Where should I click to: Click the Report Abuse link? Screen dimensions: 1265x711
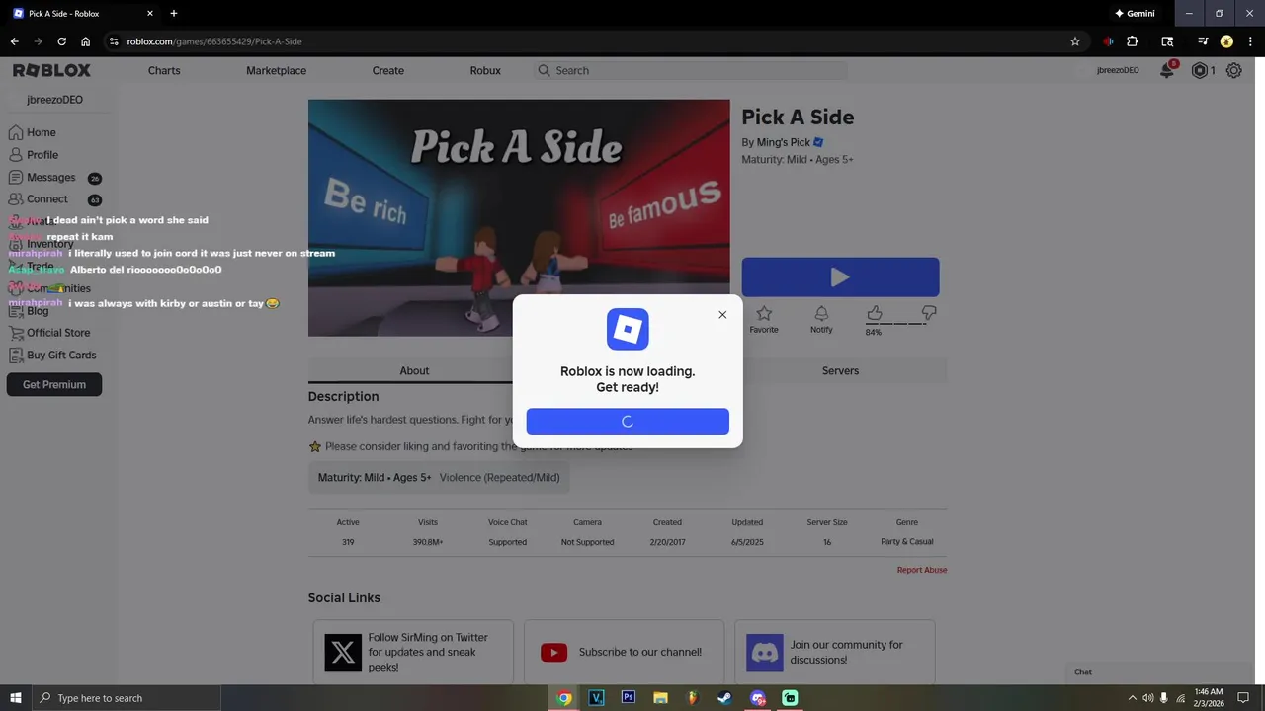click(921, 570)
